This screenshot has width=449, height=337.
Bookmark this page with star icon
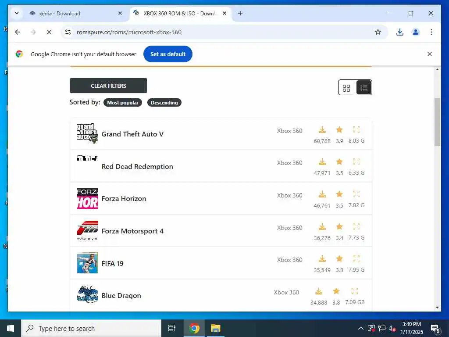(x=378, y=32)
